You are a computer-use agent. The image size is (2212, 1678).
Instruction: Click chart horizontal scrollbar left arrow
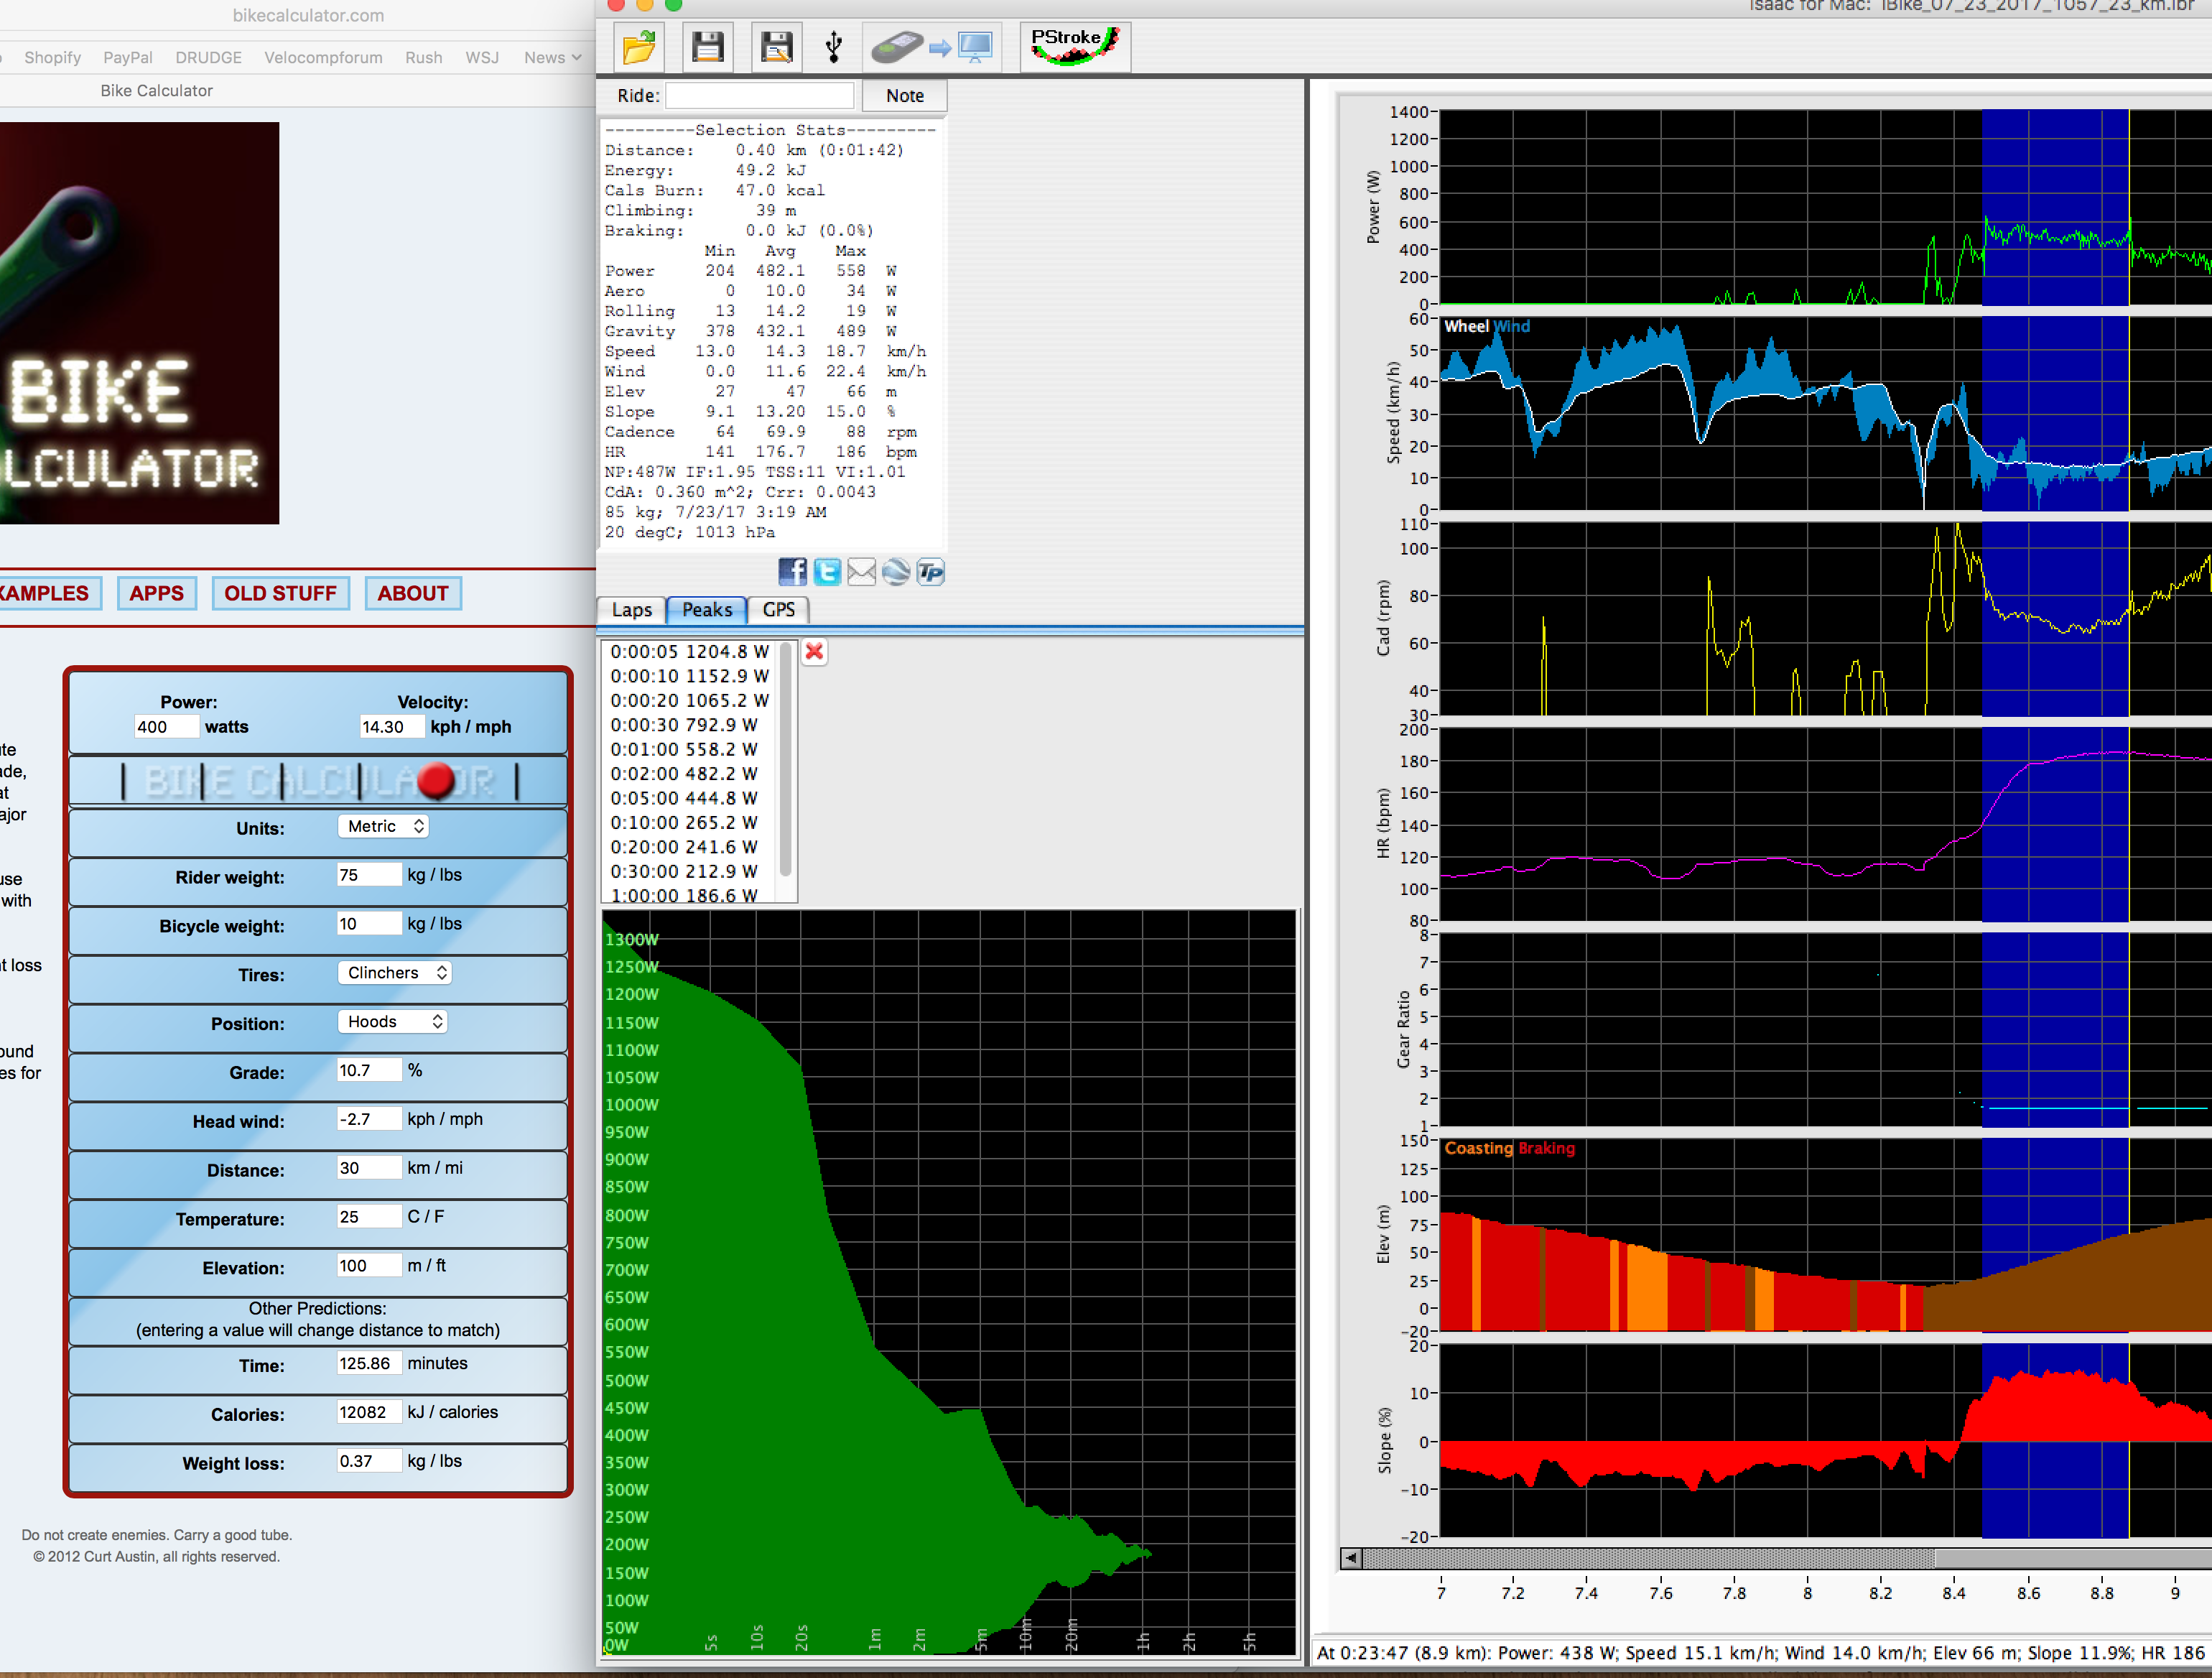pos(1351,1558)
